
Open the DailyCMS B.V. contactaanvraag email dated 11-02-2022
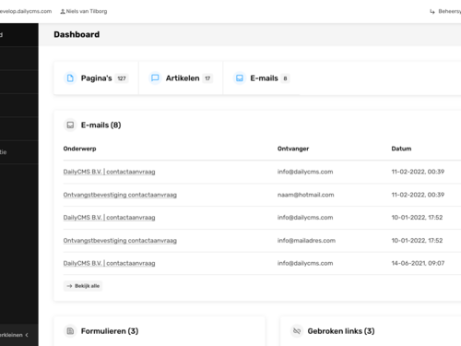click(109, 172)
